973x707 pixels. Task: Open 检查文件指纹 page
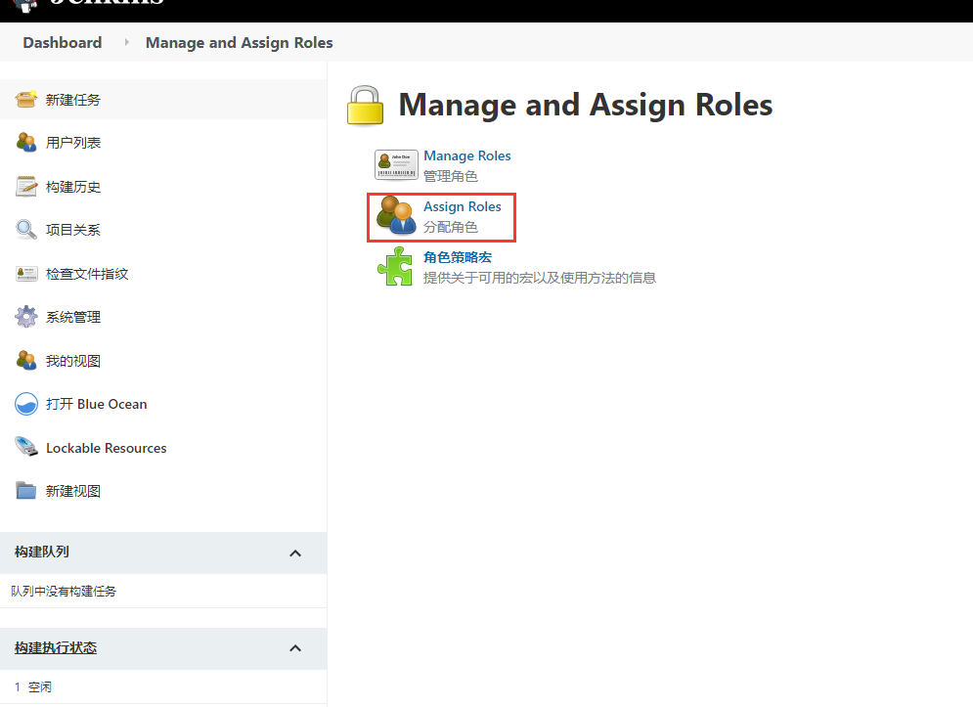87,274
